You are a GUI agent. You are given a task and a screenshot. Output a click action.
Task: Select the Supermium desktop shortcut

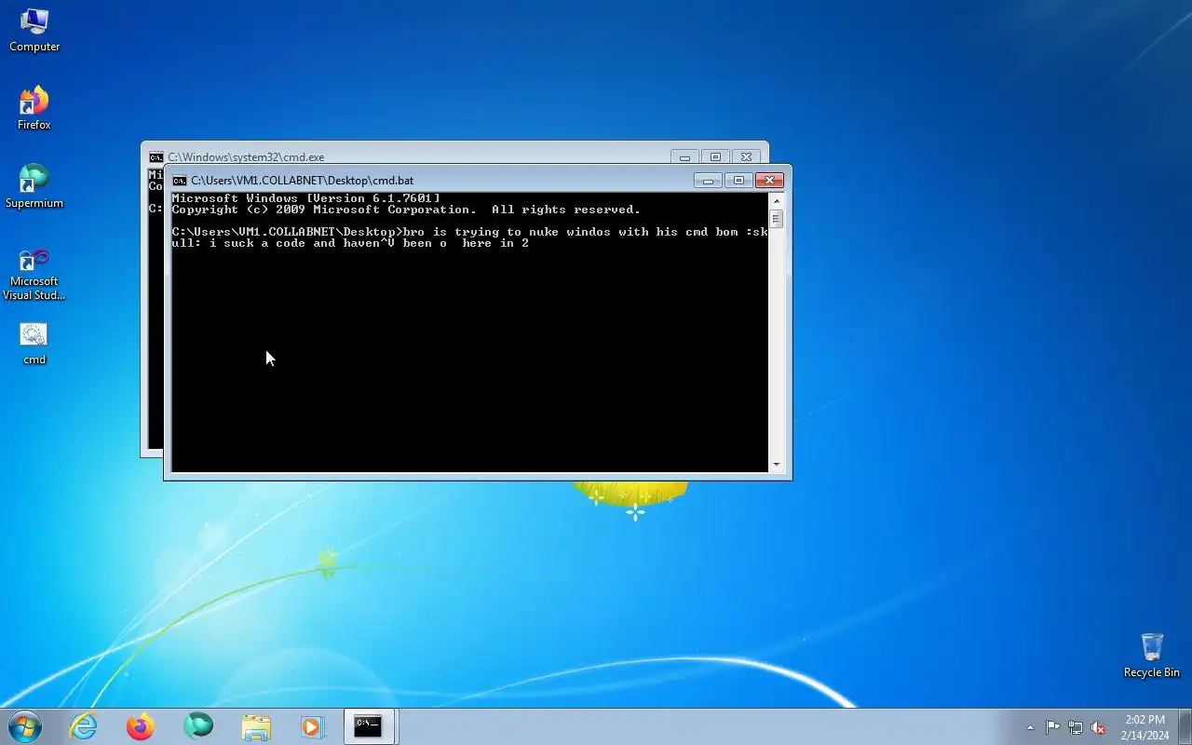[x=34, y=186]
